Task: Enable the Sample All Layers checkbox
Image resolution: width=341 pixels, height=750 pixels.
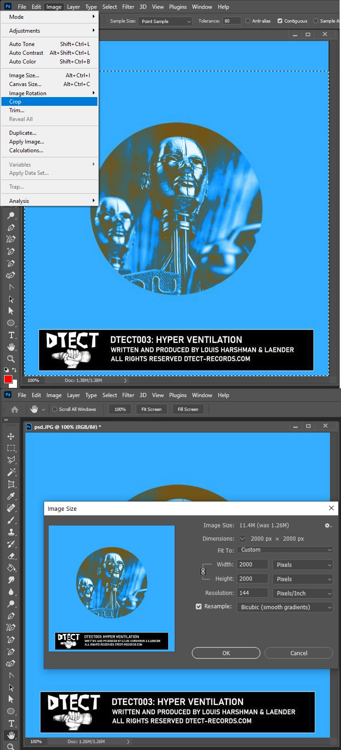Action: [316, 21]
